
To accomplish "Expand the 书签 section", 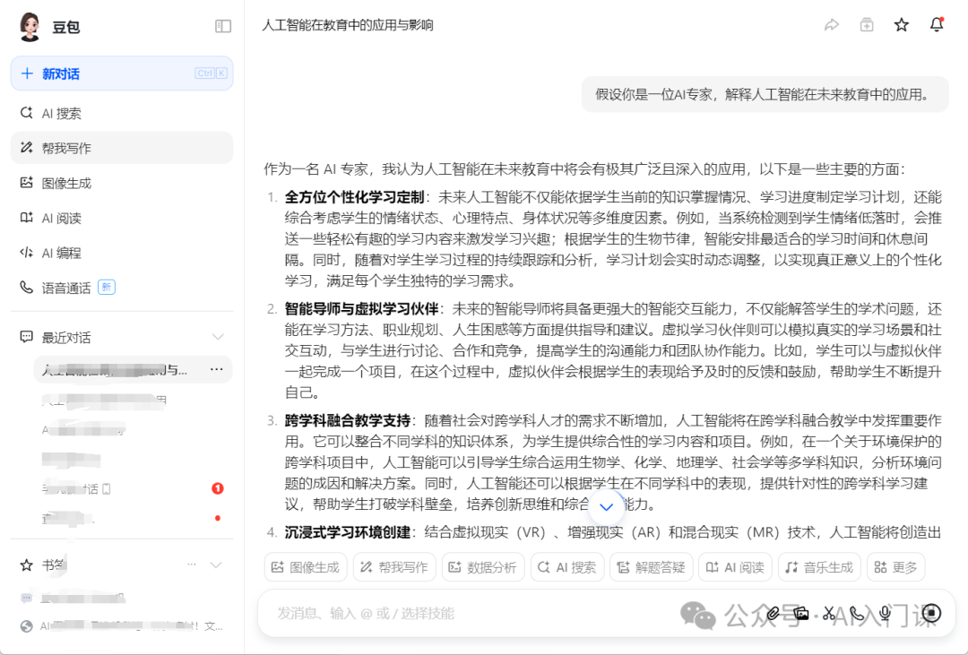I will [215, 565].
